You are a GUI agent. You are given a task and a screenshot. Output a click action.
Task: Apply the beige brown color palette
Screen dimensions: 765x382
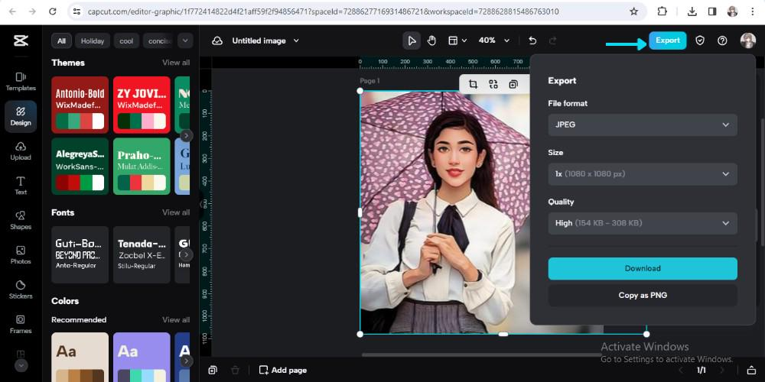pyautogui.click(x=80, y=357)
